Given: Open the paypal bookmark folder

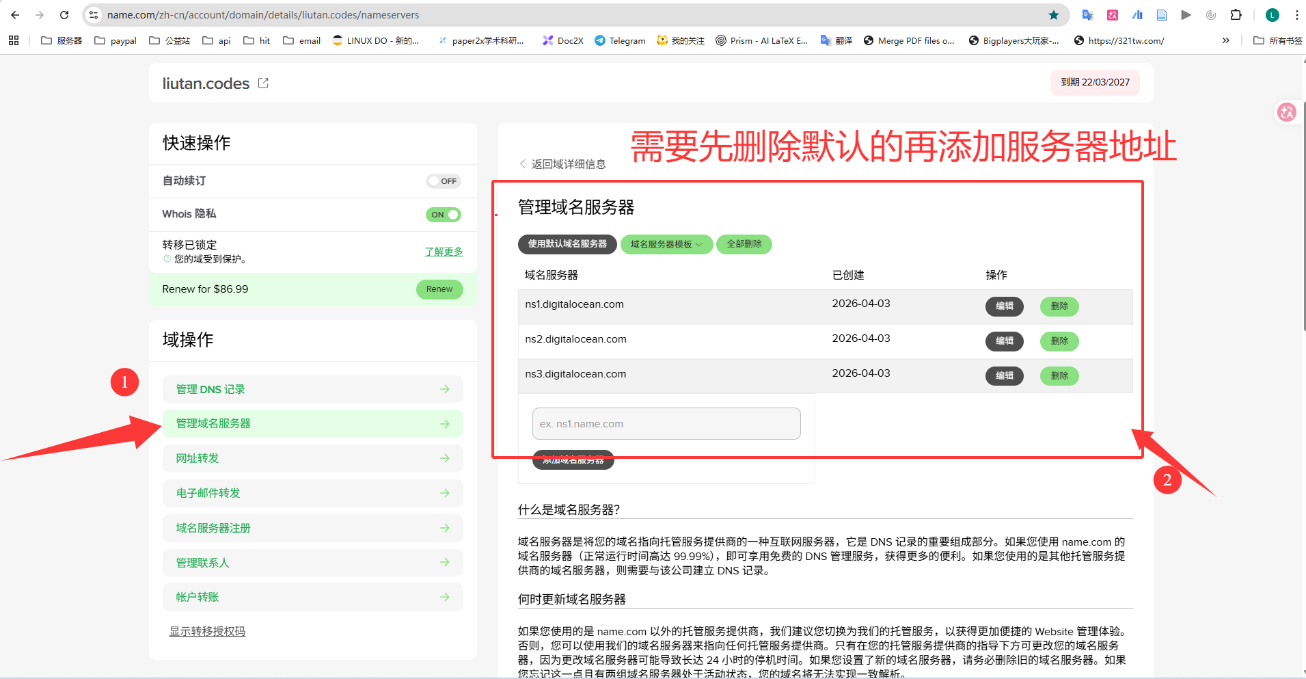Looking at the screenshot, I should 115,40.
